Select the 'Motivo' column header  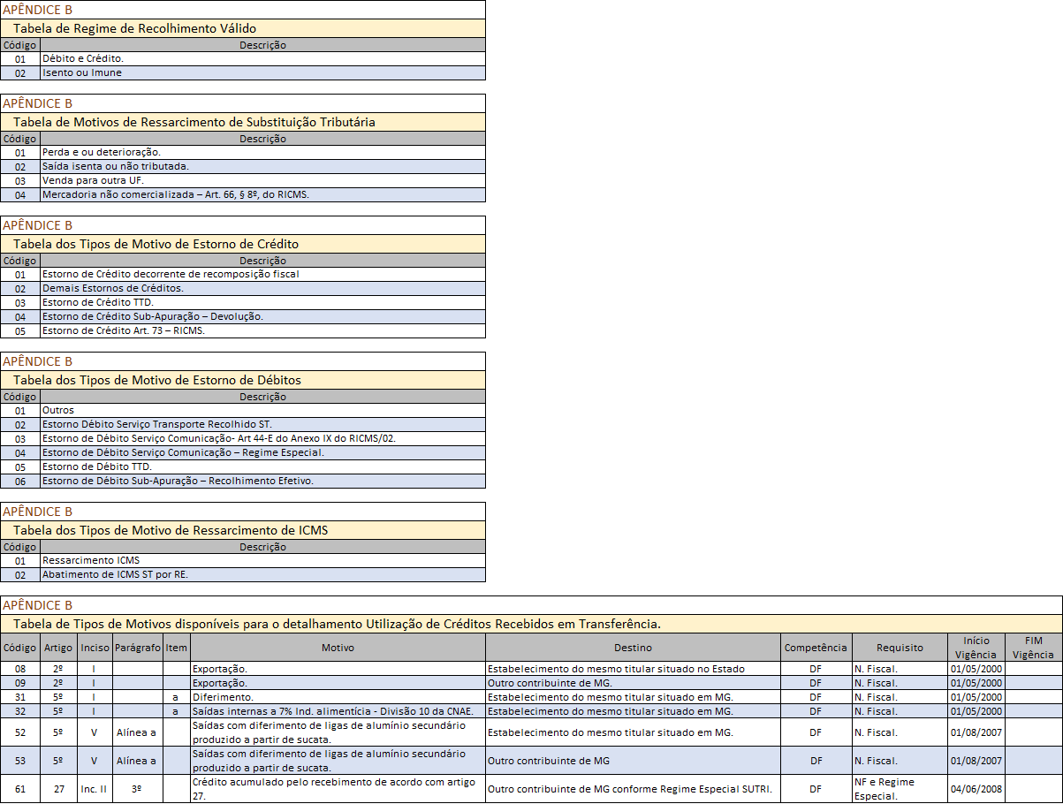pyautogui.click(x=338, y=648)
